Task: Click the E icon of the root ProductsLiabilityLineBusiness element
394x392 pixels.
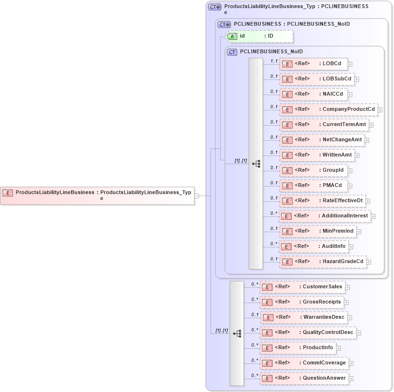Action: 7,193
